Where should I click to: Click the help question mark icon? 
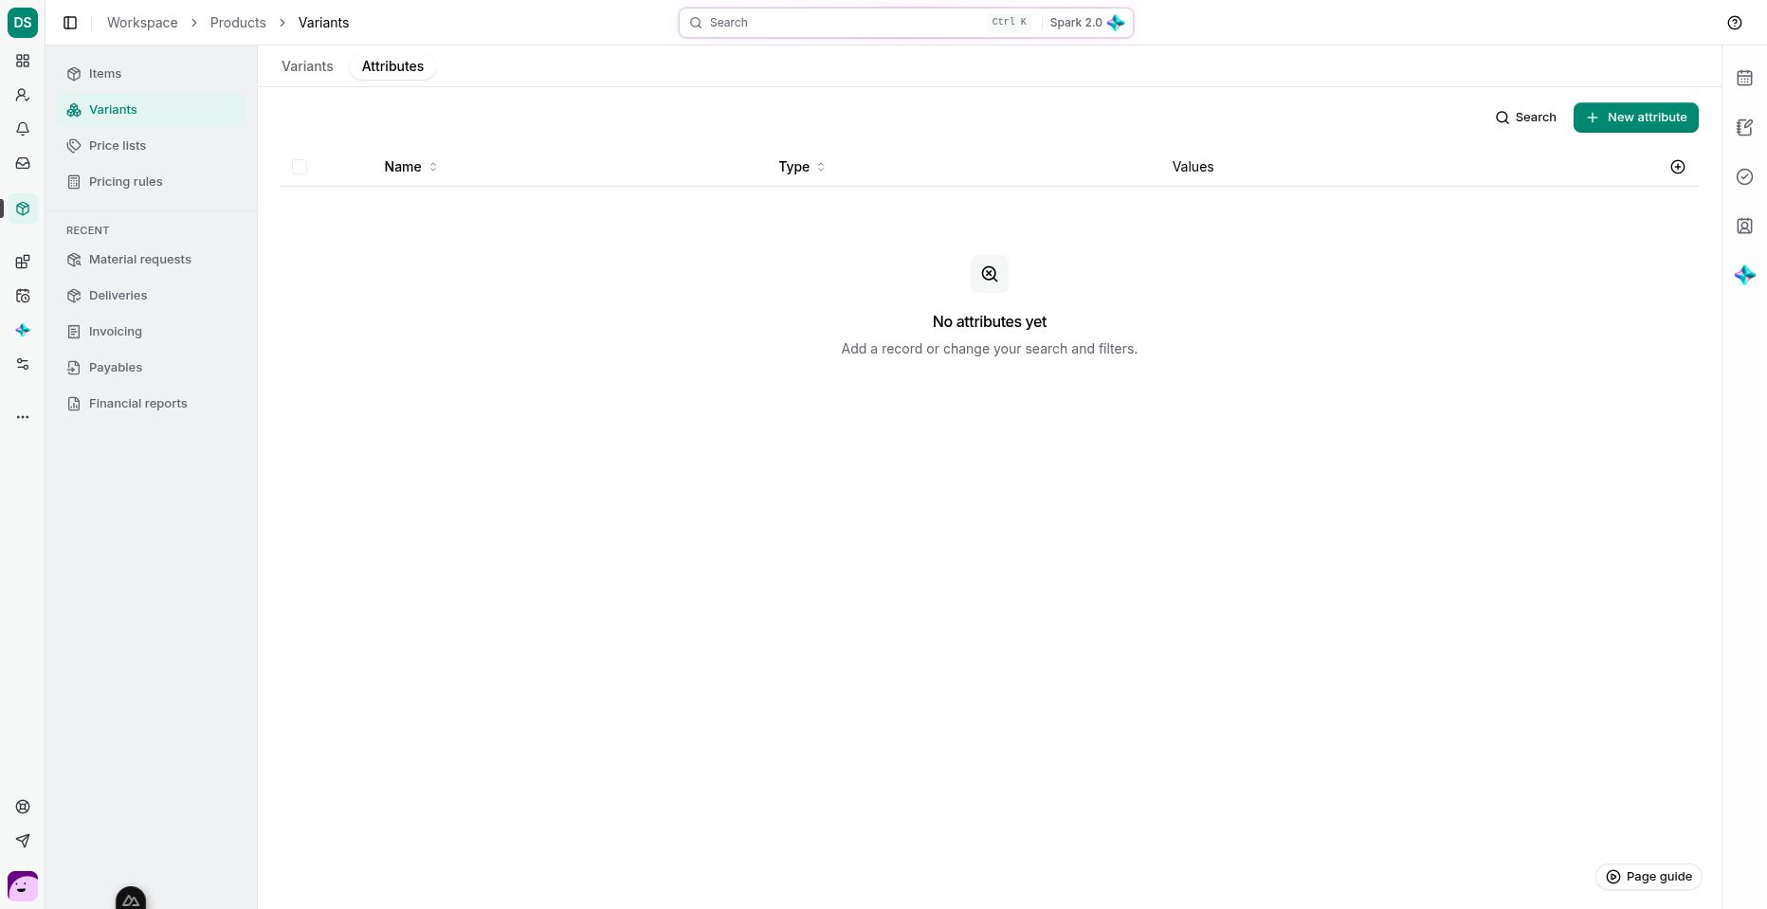coord(1735,23)
